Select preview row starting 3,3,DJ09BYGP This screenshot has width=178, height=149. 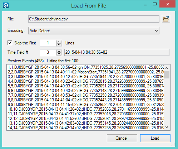click(x=86, y=77)
